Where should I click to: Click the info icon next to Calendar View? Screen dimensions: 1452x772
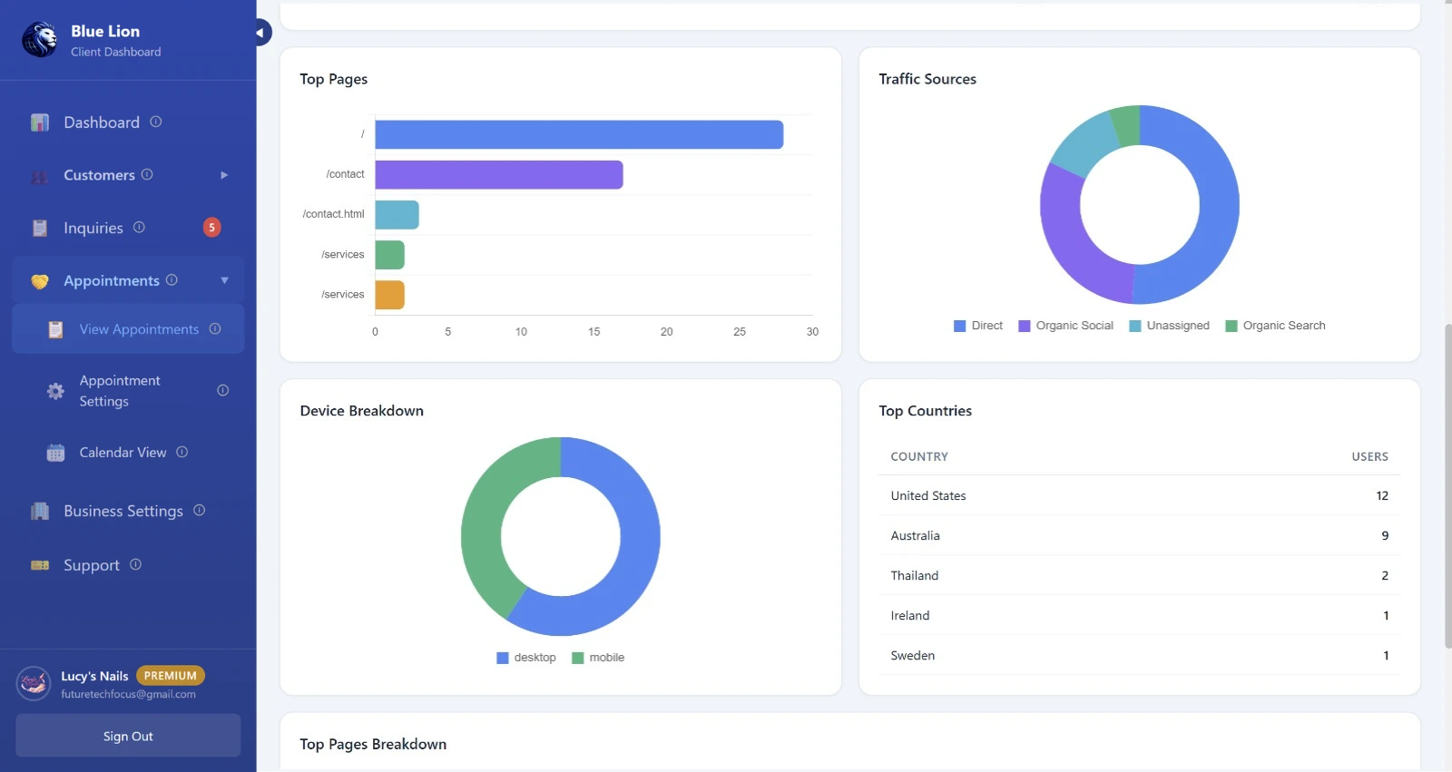182,452
